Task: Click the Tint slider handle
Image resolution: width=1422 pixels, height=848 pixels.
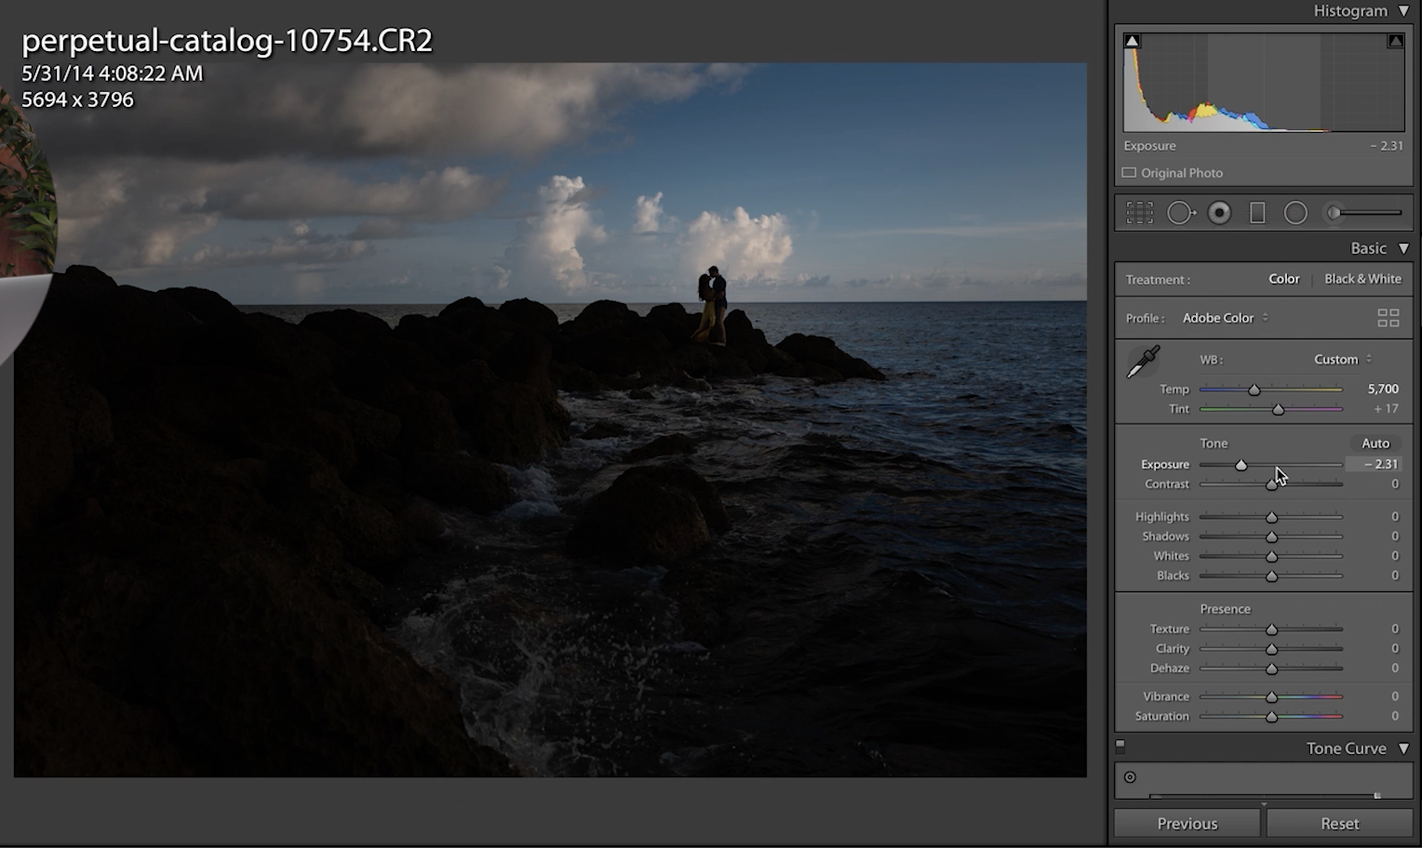Action: (1278, 409)
